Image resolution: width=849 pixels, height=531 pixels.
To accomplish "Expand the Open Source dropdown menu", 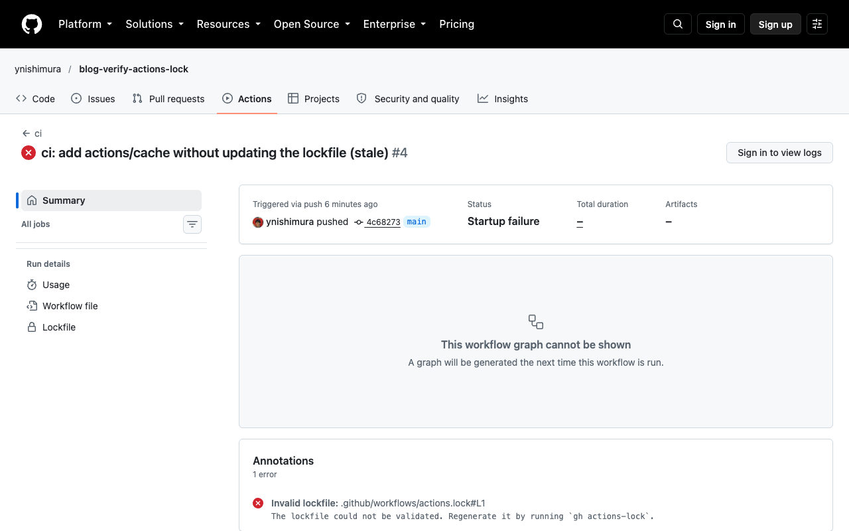I will [x=312, y=24].
